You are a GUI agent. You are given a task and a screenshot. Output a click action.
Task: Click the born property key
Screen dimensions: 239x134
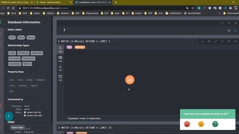12,80
